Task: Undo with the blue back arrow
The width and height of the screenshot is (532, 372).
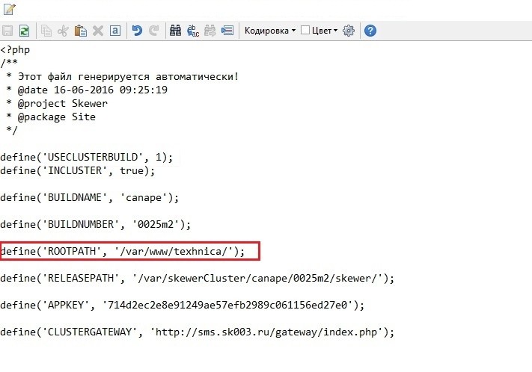Action: [137, 31]
